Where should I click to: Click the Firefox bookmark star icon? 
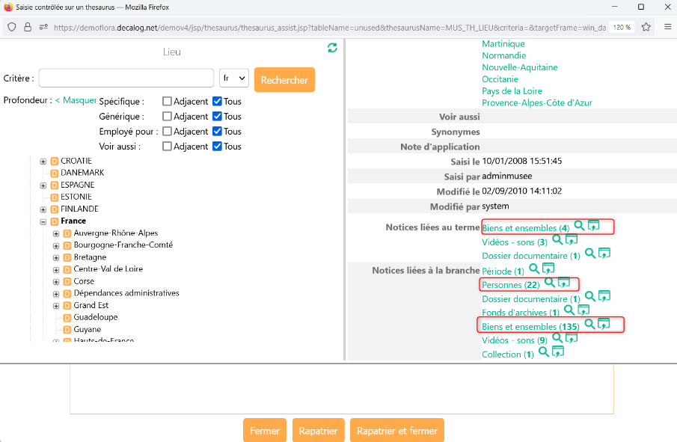click(x=646, y=26)
